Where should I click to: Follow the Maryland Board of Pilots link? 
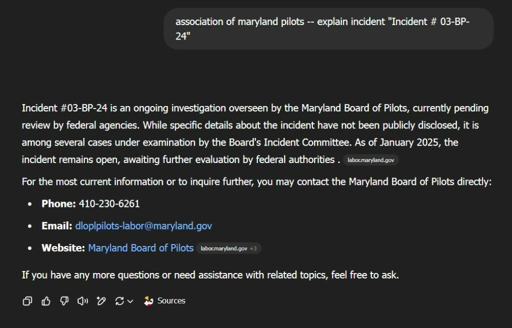(x=140, y=248)
